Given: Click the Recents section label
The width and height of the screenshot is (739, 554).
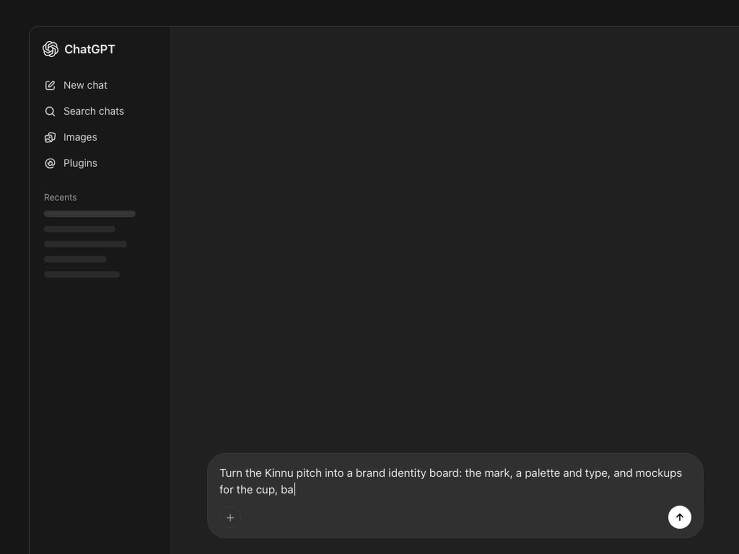Looking at the screenshot, I should 60,197.
